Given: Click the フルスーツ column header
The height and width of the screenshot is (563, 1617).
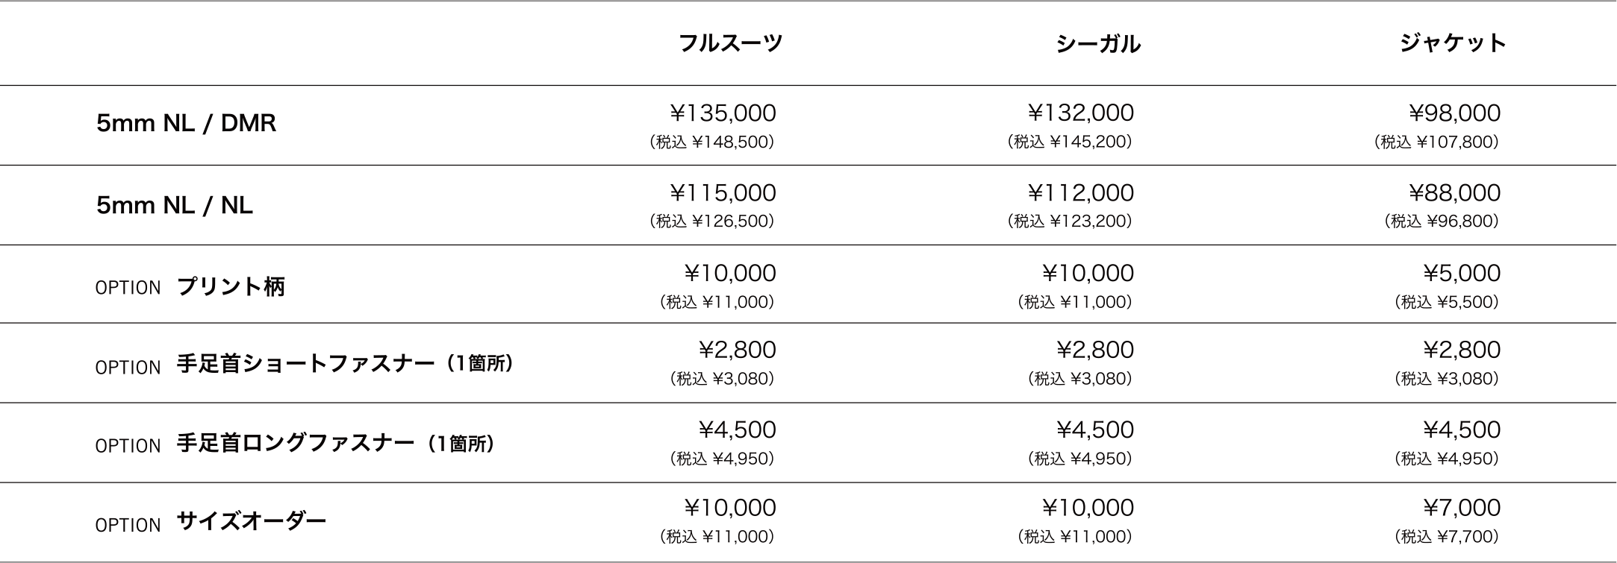Looking at the screenshot, I should (x=729, y=43).
